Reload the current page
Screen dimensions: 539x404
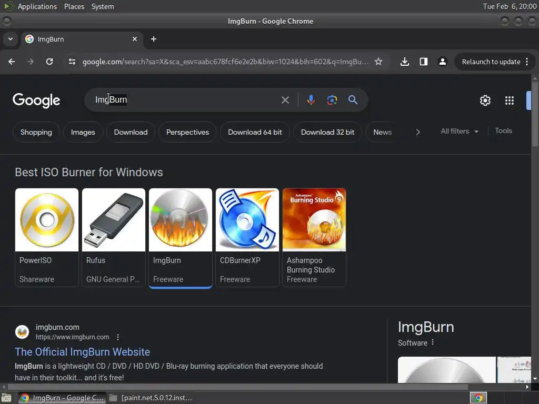49,62
